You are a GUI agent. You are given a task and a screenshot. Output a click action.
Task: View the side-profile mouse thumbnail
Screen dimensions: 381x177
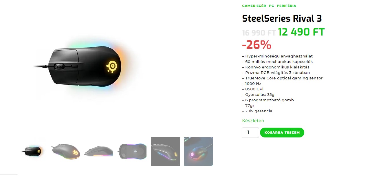pyautogui.click(x=99, y=152)
